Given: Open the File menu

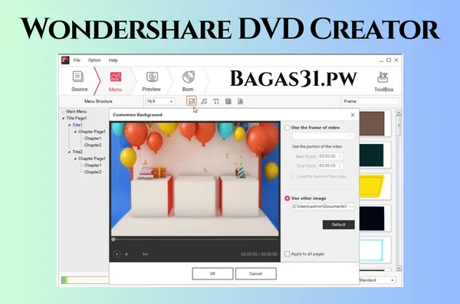Looking at the screenshot, I should click(77, 60).
